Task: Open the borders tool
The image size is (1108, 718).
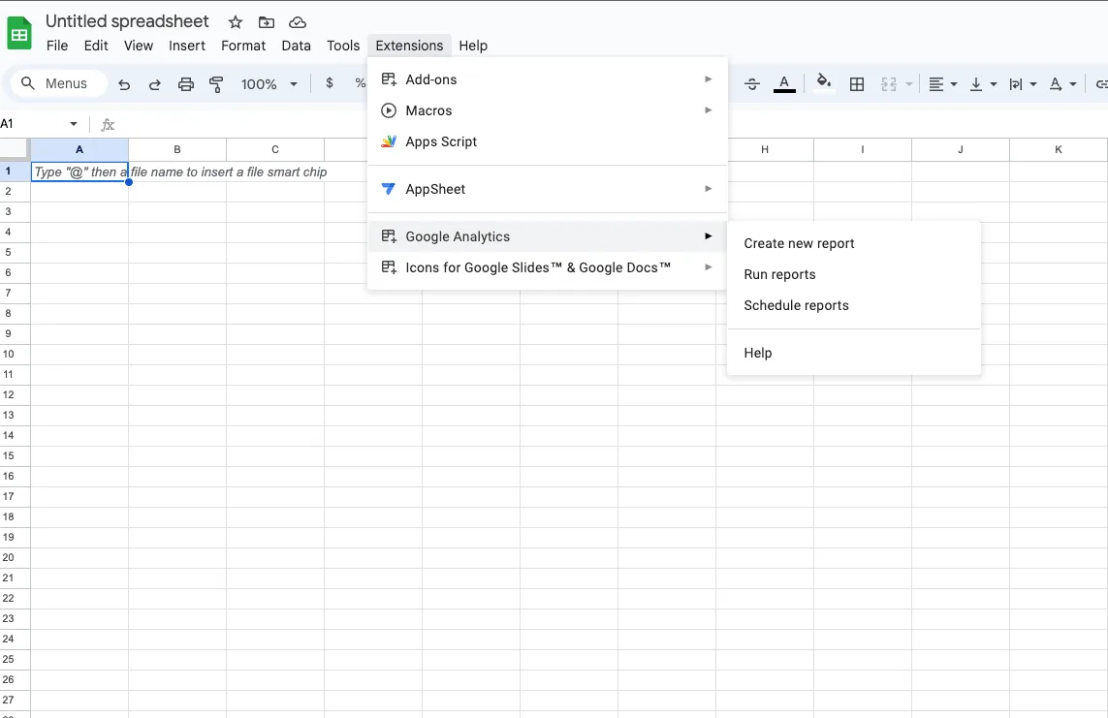Action: click(x=856, y=84)
